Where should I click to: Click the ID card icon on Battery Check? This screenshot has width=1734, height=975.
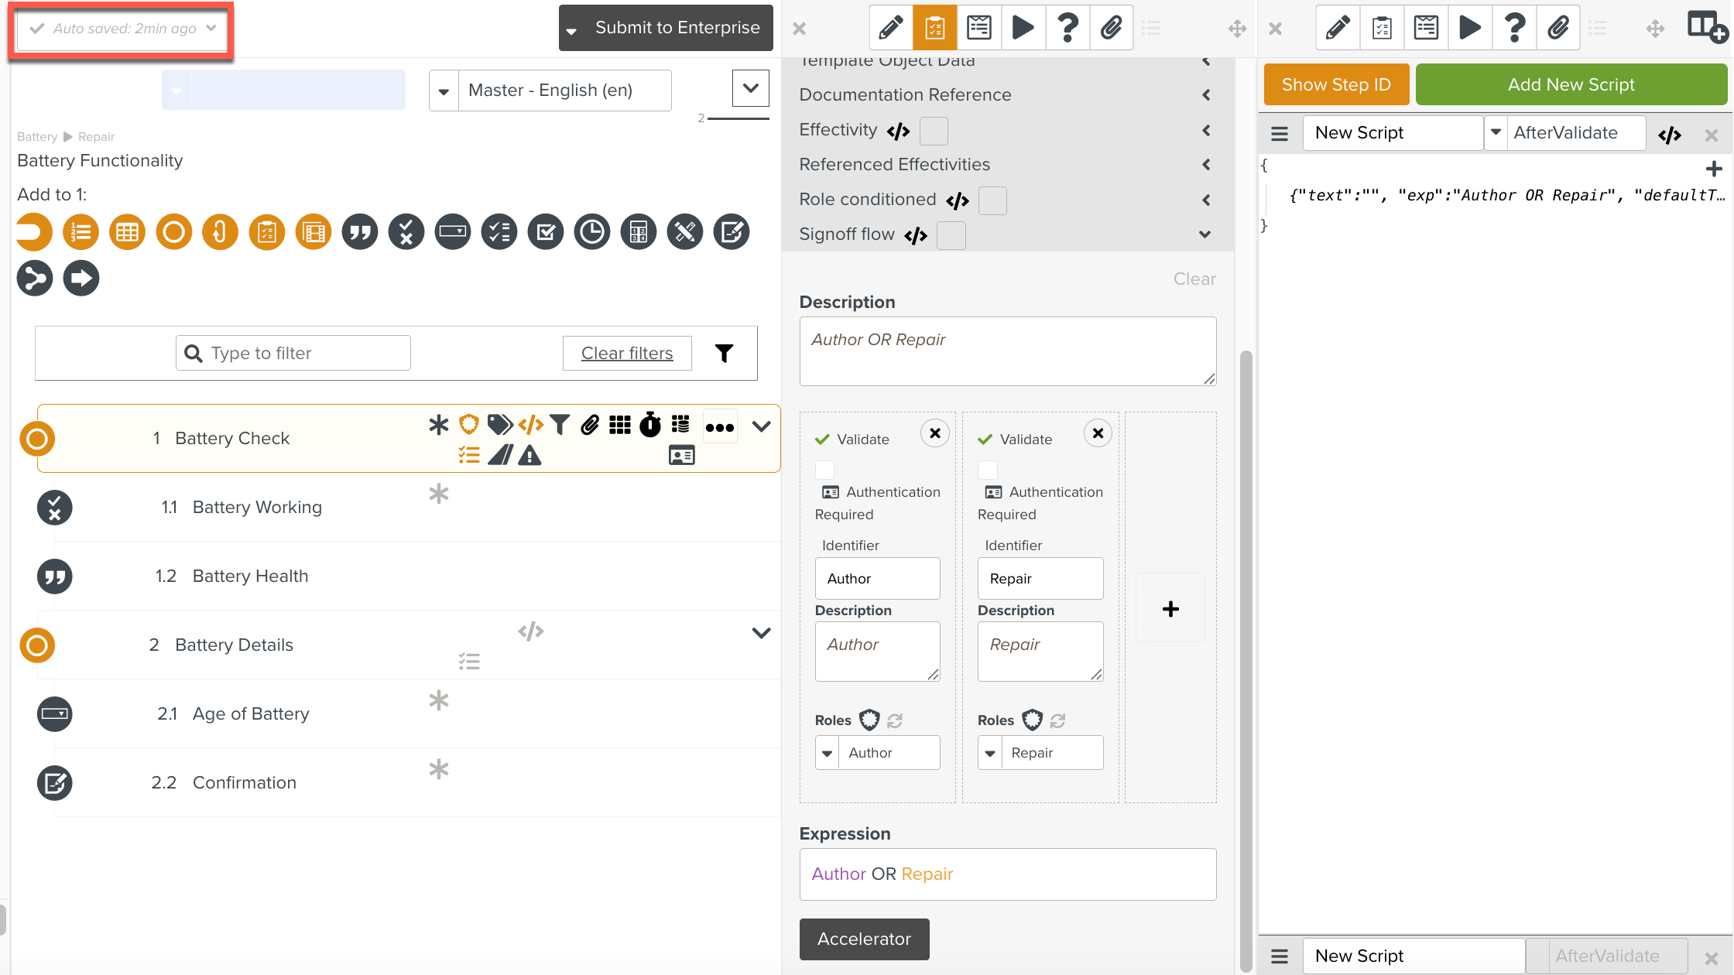(681, 455)
